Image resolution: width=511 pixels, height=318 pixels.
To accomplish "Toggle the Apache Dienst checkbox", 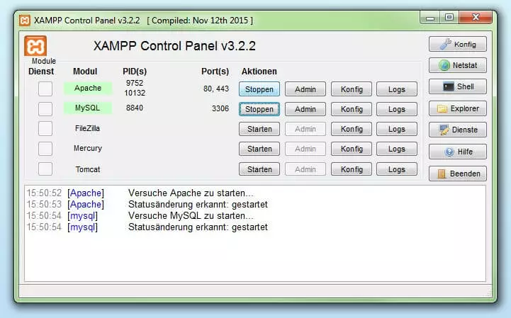I will (45, 89).
